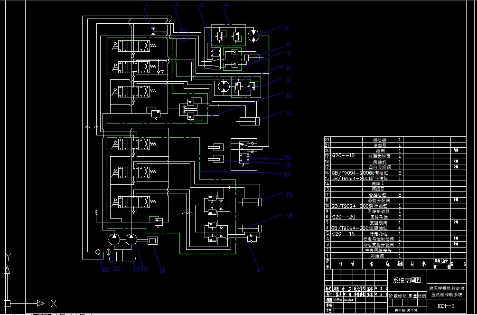477x315 pixels.
Task: Select the '阀组 I' row name
Action: click(x=380, y=184)
